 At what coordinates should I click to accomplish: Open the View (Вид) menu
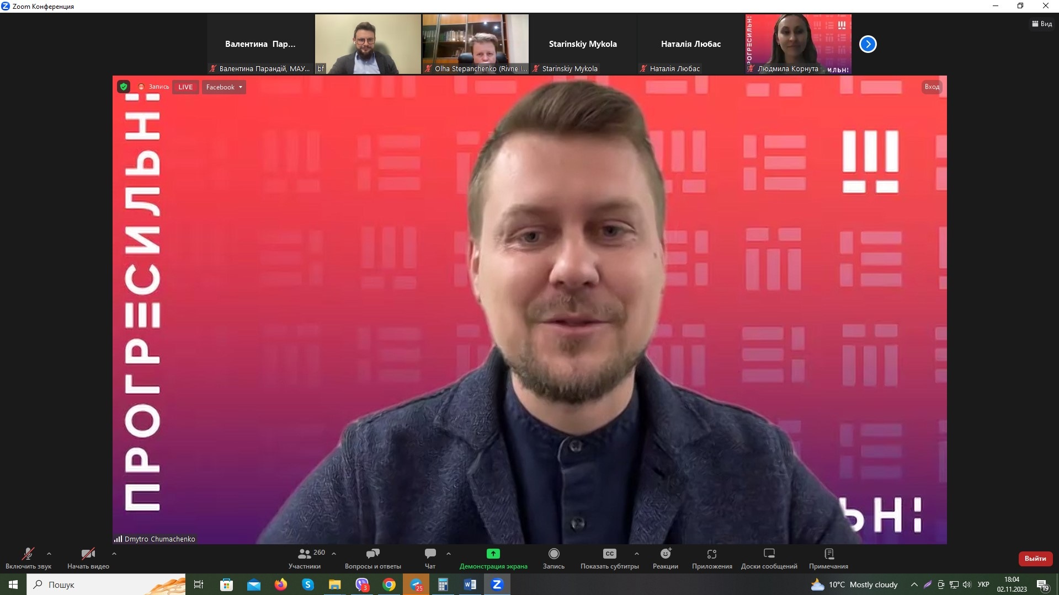tap(1042, 24)
